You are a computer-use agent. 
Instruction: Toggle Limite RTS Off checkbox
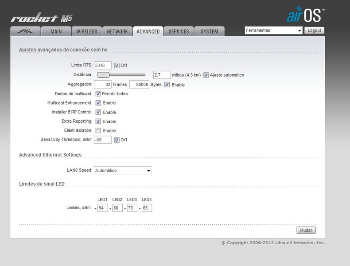tap(117, 66)
